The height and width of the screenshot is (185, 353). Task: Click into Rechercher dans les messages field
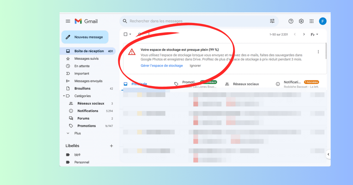[x=199, y=21]
